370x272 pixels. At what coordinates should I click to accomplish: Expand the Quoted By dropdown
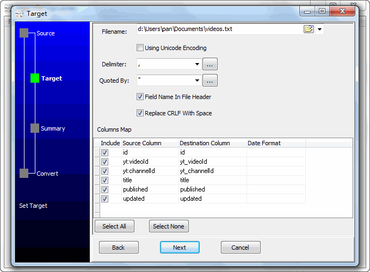point(196,81)
